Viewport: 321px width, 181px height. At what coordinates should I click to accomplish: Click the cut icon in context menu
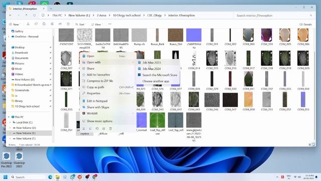pyautogui.click(x=84, y=129)
